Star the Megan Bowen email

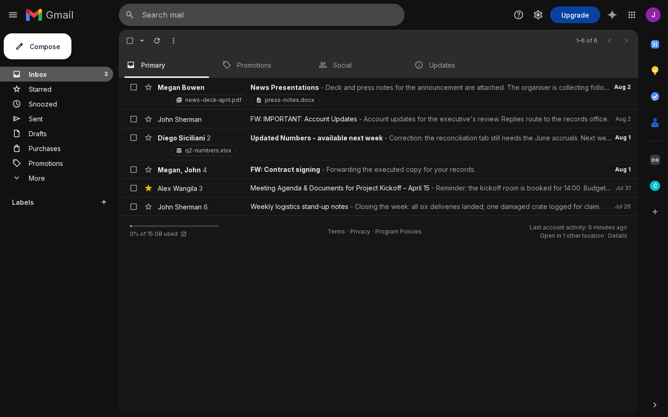[x=148, y=87]
